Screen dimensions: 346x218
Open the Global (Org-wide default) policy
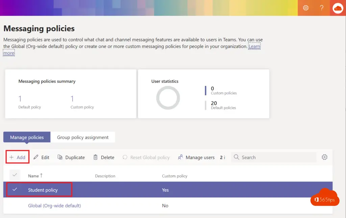(54, 205)
